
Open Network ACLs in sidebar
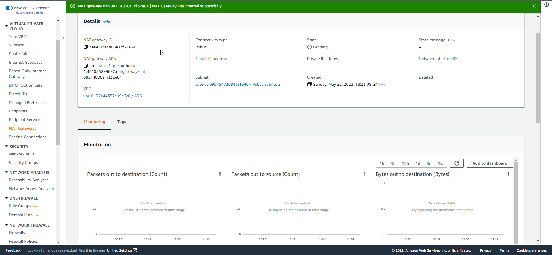(x=22, y=154)
